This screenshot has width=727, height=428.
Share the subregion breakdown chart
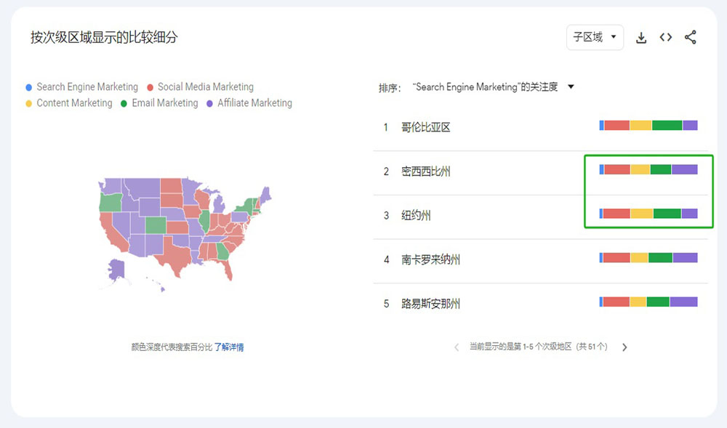click(x=691, y=37)
